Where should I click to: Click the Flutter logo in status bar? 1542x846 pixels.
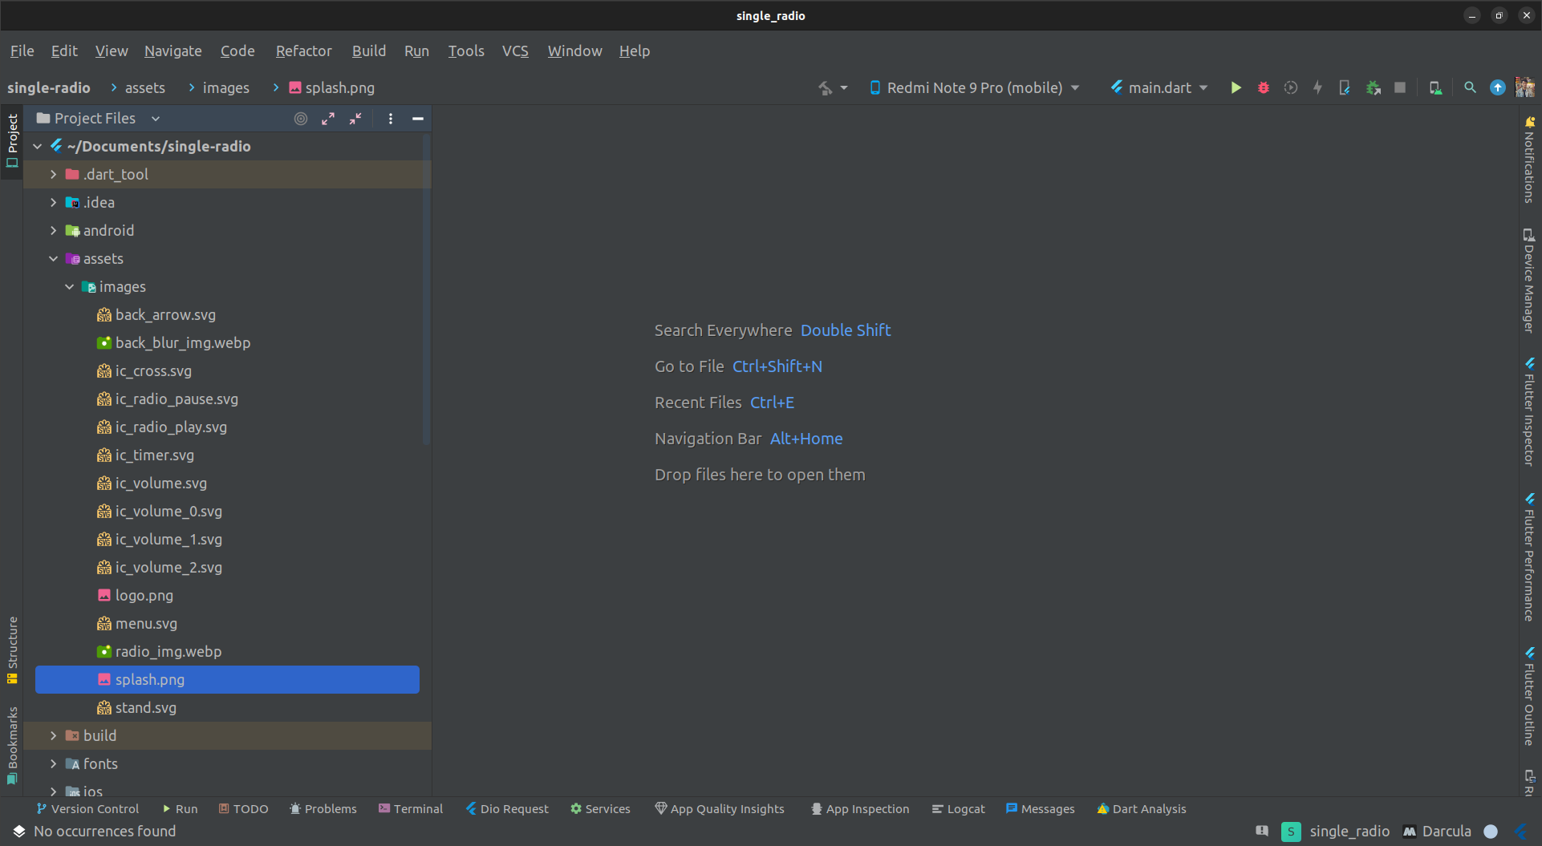pyautogui.click(x=1521, y=832)
